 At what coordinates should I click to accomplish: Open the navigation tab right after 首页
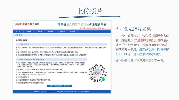pyautogui.click(x=29, y=31)
